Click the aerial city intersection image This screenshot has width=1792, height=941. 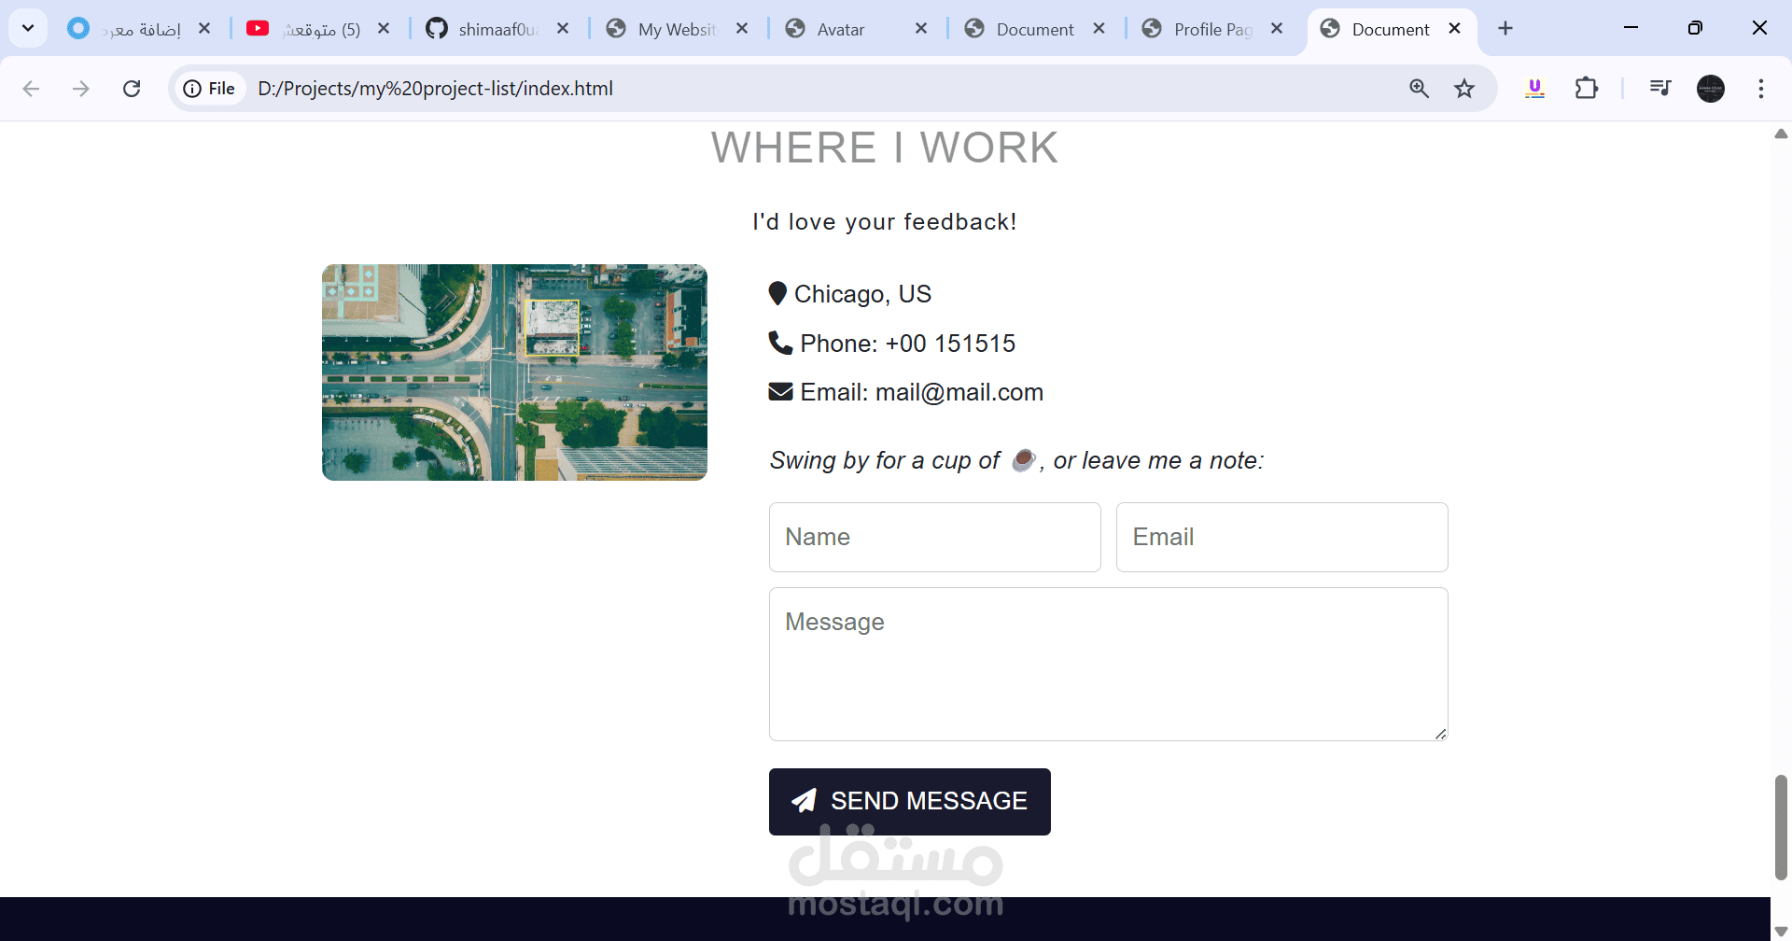coord(514,372)
